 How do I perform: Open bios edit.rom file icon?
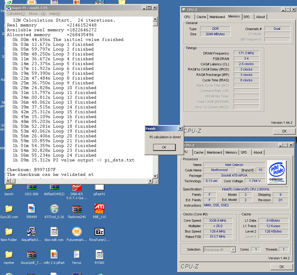click(54, 232)
